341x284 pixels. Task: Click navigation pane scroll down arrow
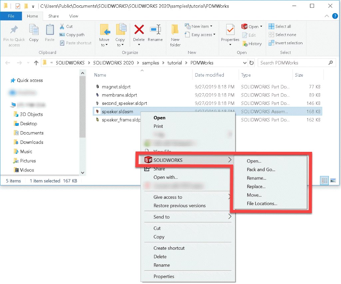click(x=83, y=173)
